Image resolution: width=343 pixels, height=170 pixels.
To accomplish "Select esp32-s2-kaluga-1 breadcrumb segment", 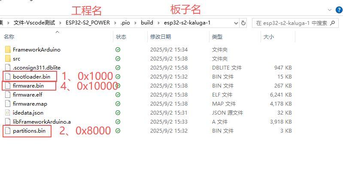I will 187,23.
